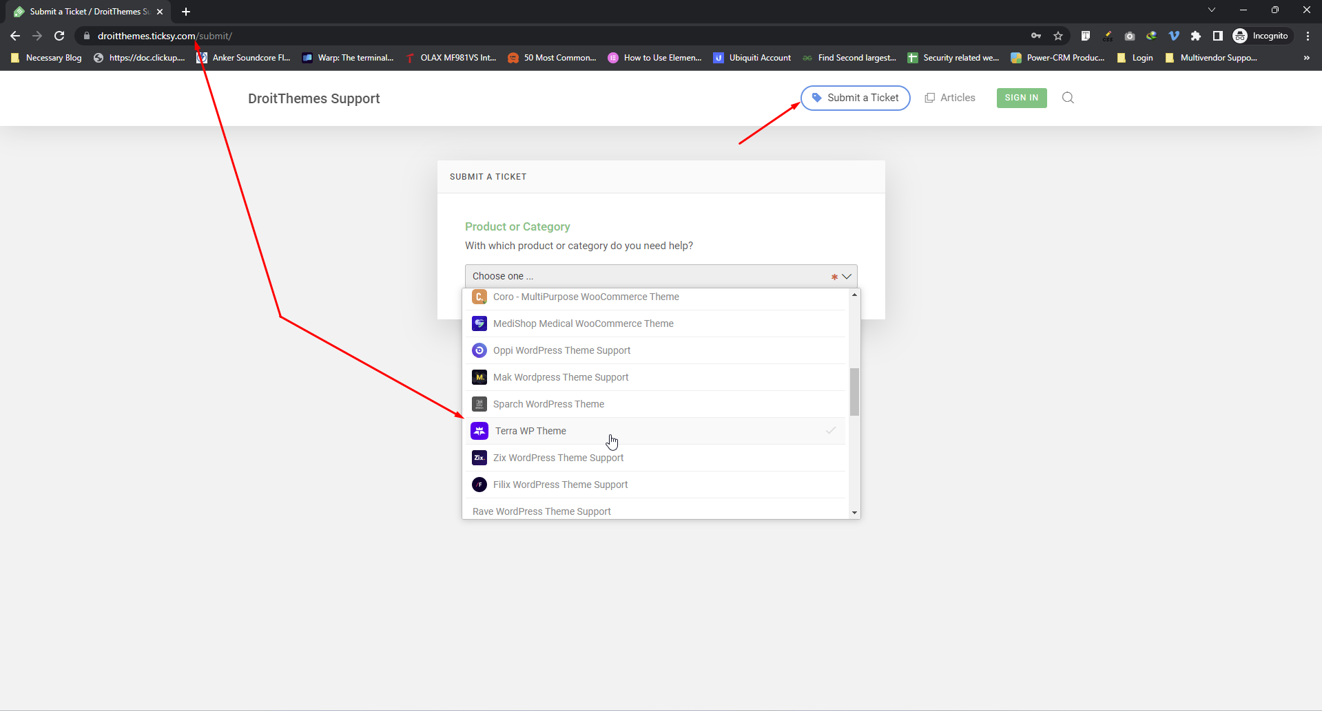Select Filix WordPress Theme Support option

(654, 485)
